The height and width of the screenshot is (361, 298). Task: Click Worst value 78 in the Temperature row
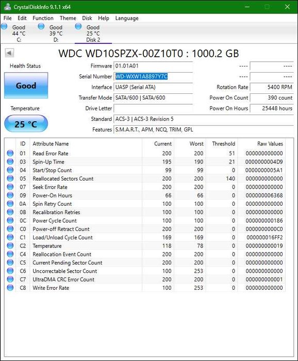(x=200, y=246)
